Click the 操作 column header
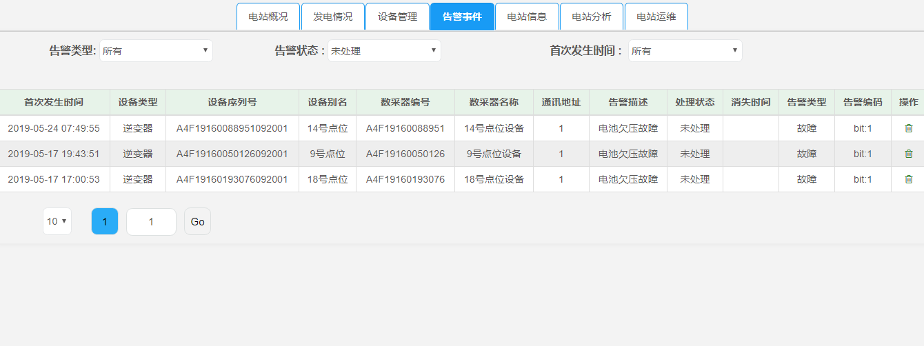Viewport: 924px width, 346px height. click(908, 102)
